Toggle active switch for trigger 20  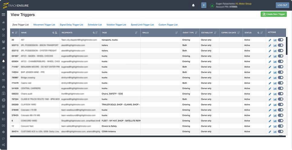point(281,40)
